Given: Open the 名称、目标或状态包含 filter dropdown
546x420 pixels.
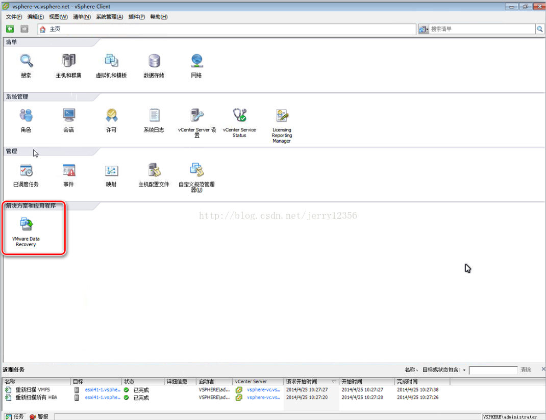Looking at the screenshot, I should 464,370.
